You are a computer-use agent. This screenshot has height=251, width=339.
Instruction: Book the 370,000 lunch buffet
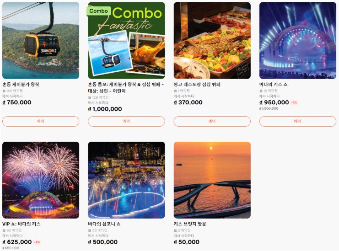(212, 121)
